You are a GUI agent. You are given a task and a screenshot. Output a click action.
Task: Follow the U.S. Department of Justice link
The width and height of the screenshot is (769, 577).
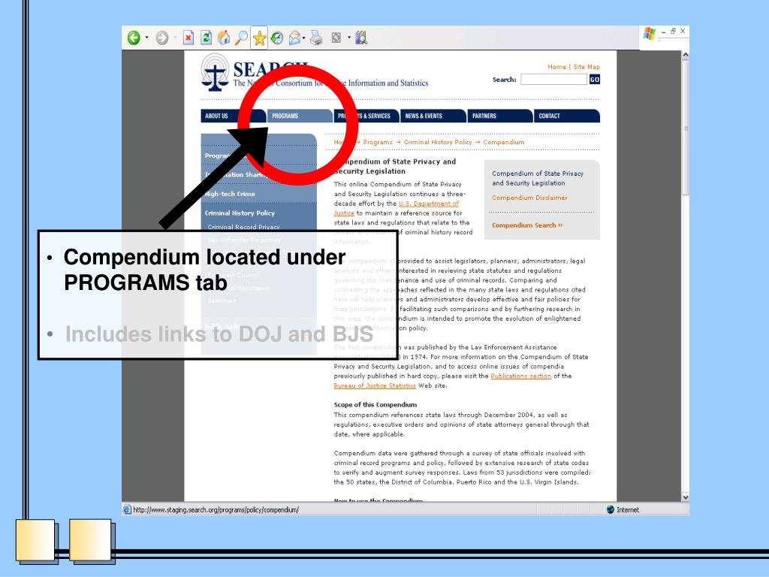[429, 204]
